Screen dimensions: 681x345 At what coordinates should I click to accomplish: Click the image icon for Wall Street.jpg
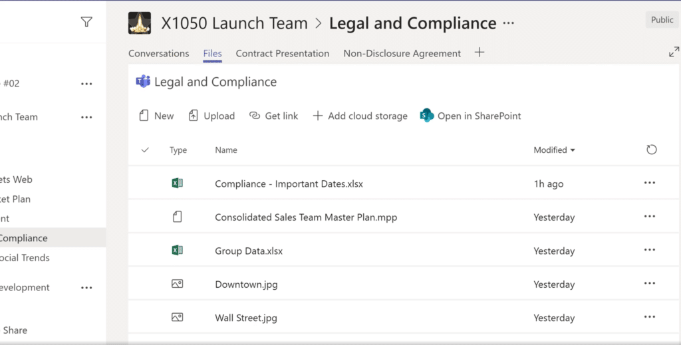(x=177, y=317)
